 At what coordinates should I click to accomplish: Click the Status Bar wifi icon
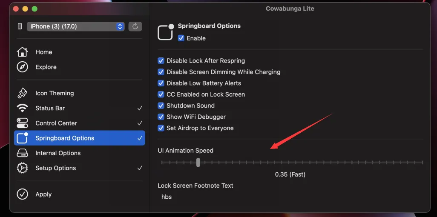[22, 108]
